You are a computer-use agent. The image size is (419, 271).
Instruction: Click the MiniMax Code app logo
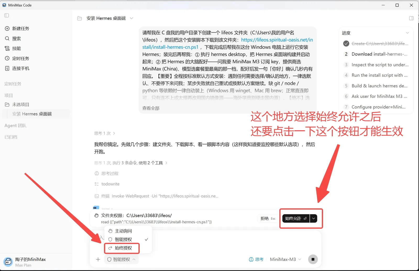pyautogui.click(x=4, y=5)
